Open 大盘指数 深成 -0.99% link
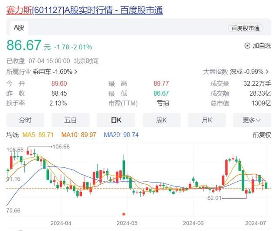Image resolution: width=279 pixels, height=231 pixels. pos(236,72)
